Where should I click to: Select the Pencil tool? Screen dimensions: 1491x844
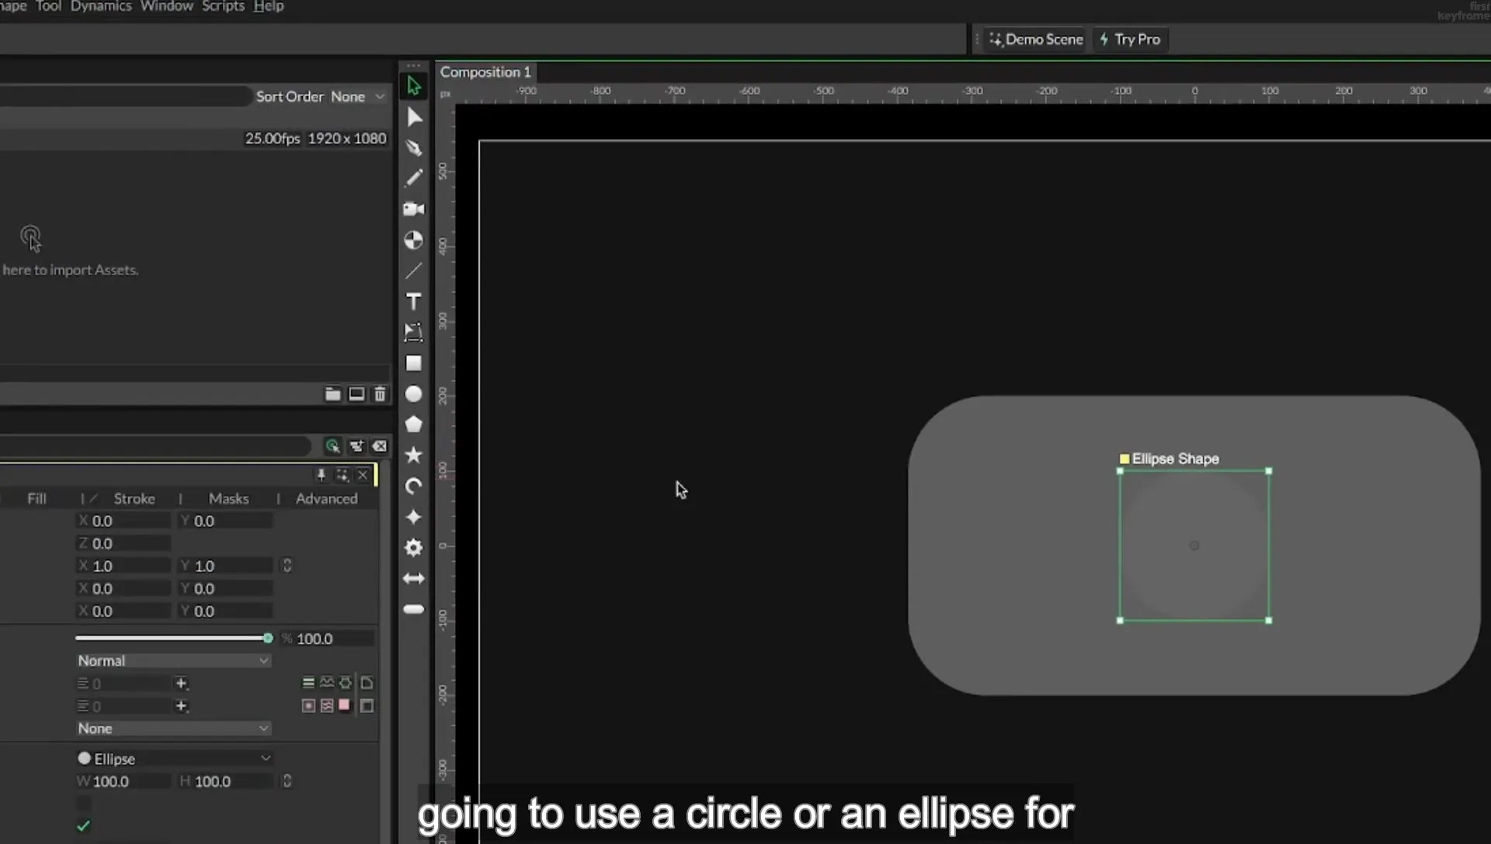(x=414, y=178)
